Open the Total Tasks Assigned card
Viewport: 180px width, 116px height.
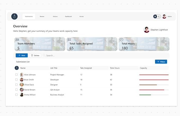click(x=92, y=44)
